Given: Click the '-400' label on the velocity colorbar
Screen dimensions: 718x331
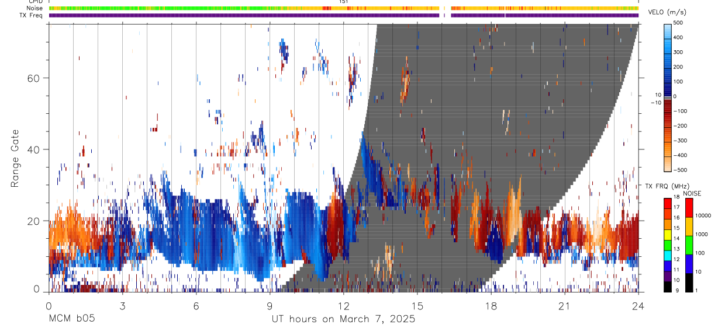Looking at the screenshot, I should click(x=679, y=155).
